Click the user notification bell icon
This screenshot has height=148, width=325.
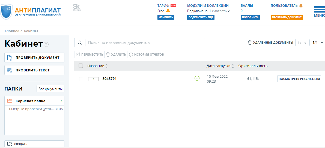301,5
